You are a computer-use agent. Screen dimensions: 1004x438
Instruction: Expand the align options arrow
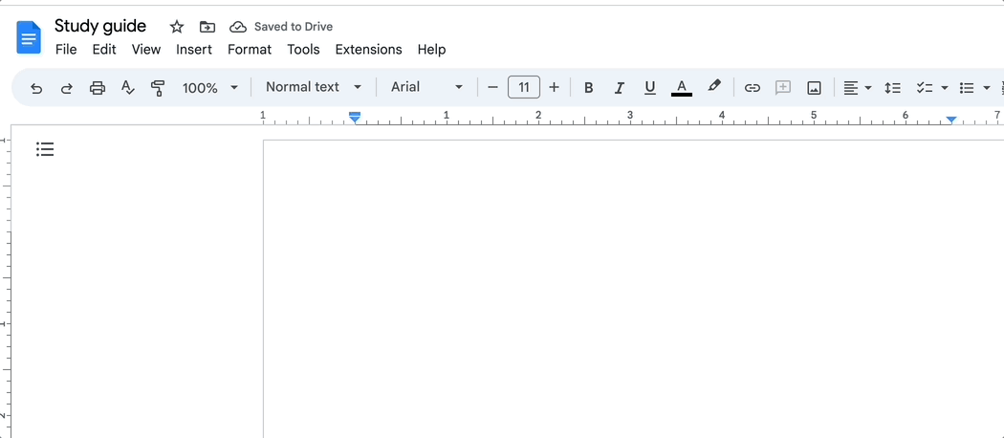pos(868,88)
